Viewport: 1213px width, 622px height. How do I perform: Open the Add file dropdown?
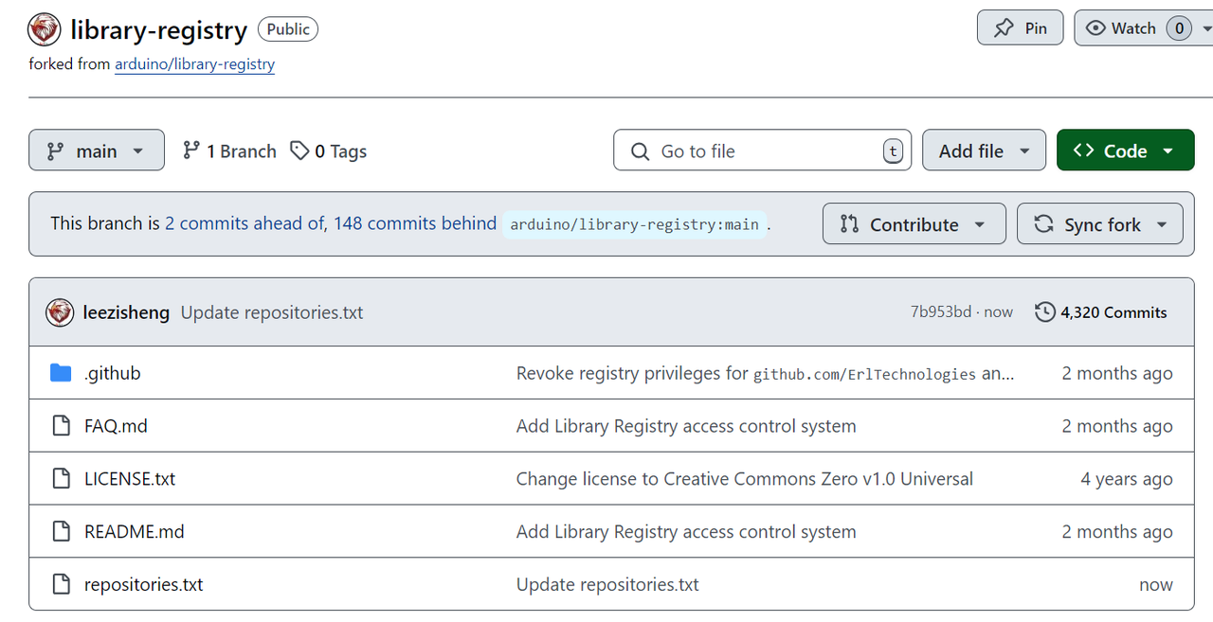[984, 151]
